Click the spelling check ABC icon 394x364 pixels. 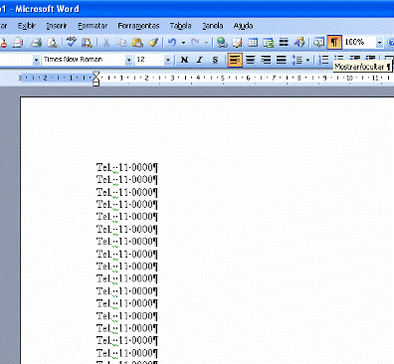coord(71,42)
